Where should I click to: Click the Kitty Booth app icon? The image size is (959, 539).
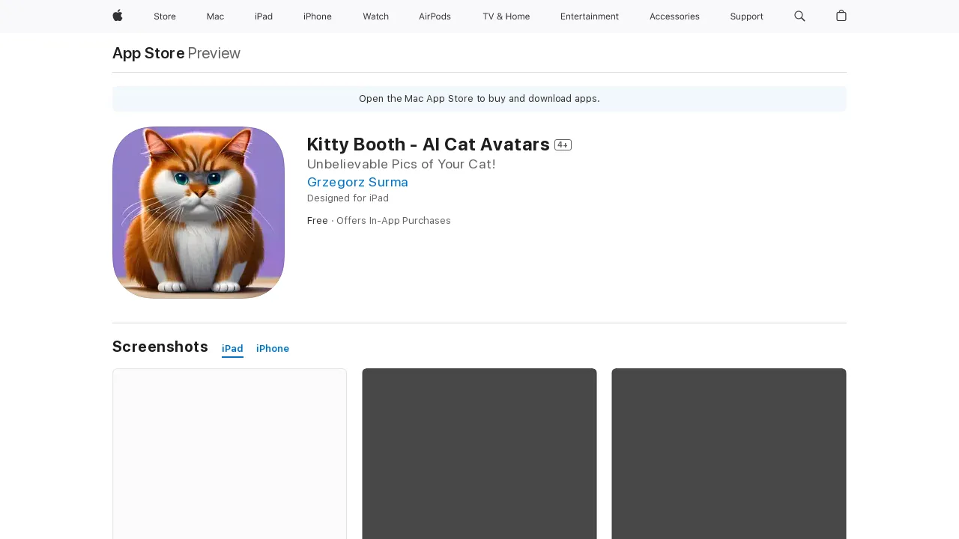click(x=199, y=212)
